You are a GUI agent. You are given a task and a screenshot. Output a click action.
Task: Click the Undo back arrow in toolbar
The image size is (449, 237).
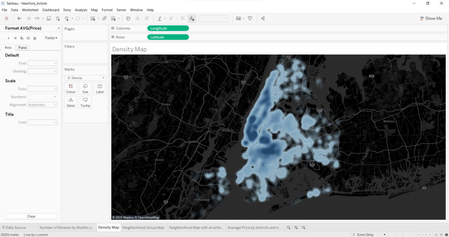coord(19,18)
